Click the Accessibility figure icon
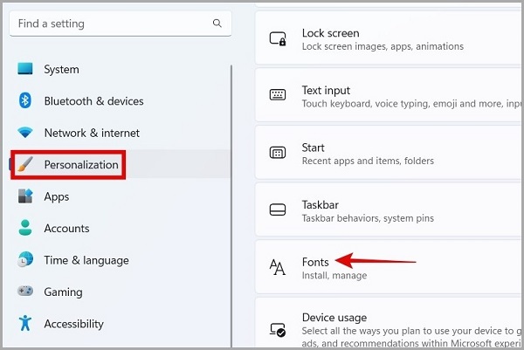This screenshot has width=524, height=350. tap(25, 323)
